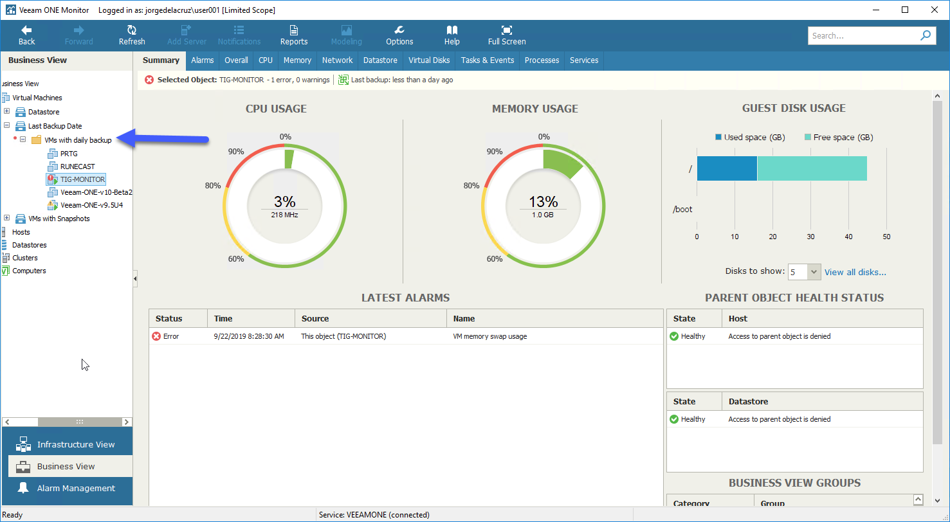Screen dimensions: 950x522
Task: Collapse the left pane splitter arrow
Action: 135,278
